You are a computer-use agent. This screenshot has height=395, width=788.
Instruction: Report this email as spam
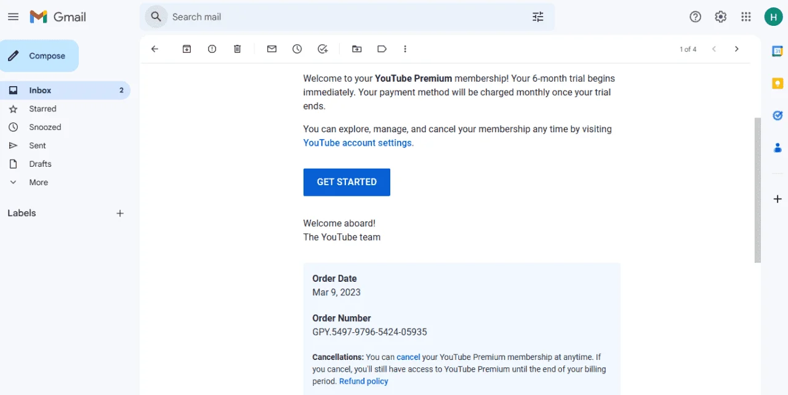point(212,49)
